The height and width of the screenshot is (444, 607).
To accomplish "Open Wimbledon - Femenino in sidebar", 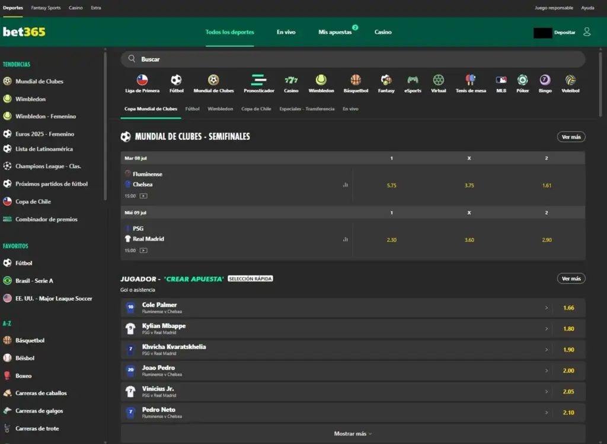I will (x=46, y=116).
